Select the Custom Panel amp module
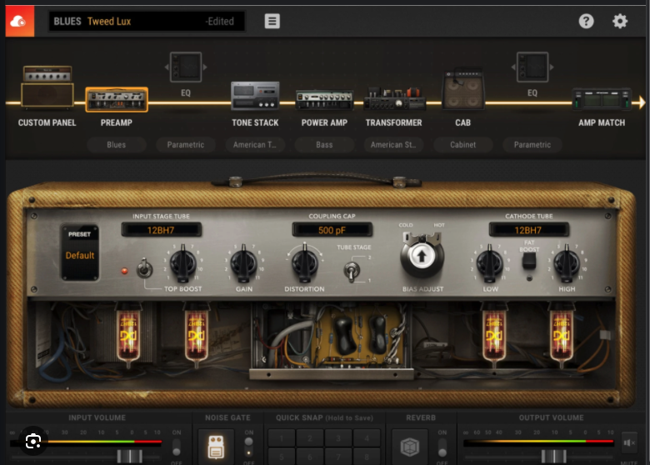Screen dimensions: 650x465 click(x=47, y=87)
